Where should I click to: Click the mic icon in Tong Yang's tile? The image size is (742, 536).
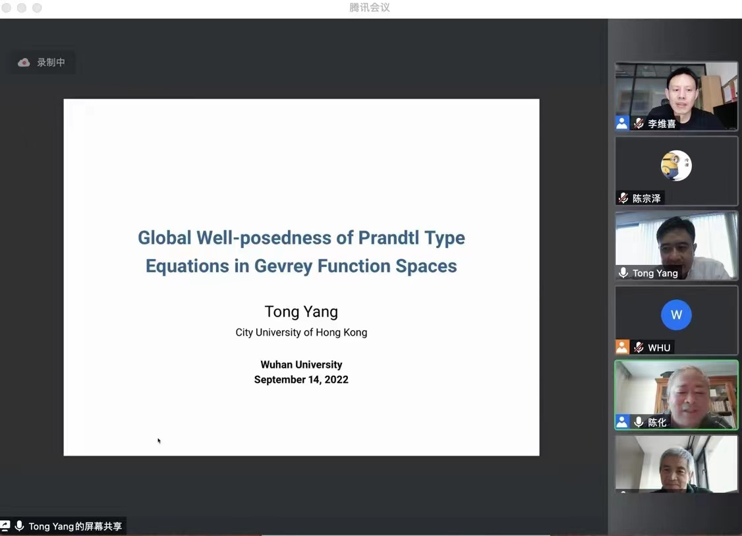[623, 273]
